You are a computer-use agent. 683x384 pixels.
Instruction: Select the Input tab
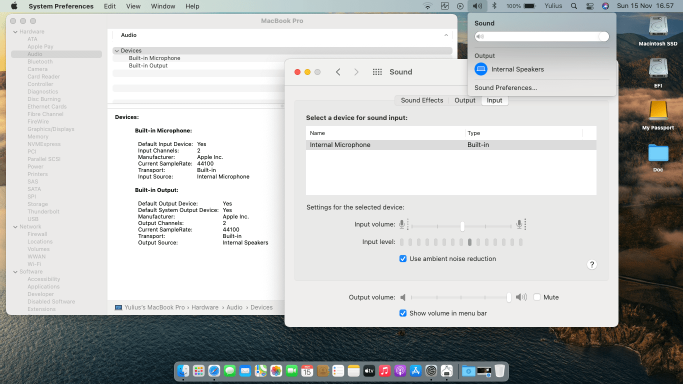coord(494,100)
